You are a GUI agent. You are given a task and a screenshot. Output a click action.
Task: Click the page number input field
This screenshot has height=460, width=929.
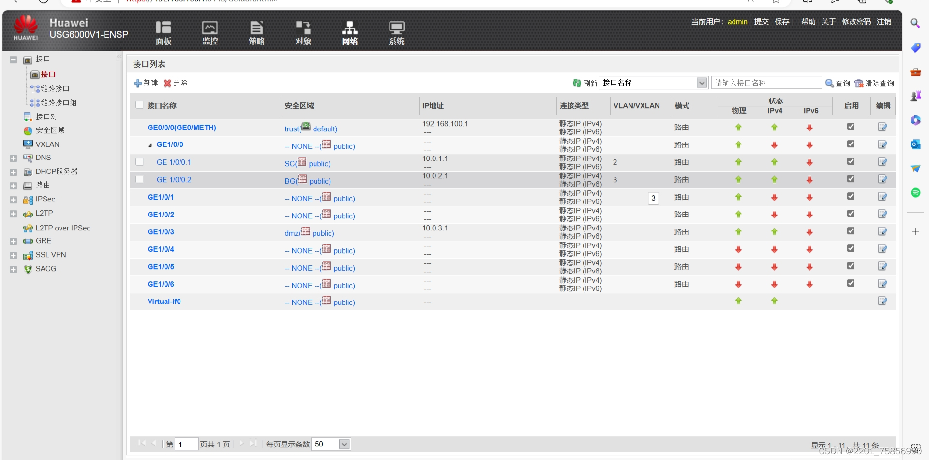(x=186, y=444)
